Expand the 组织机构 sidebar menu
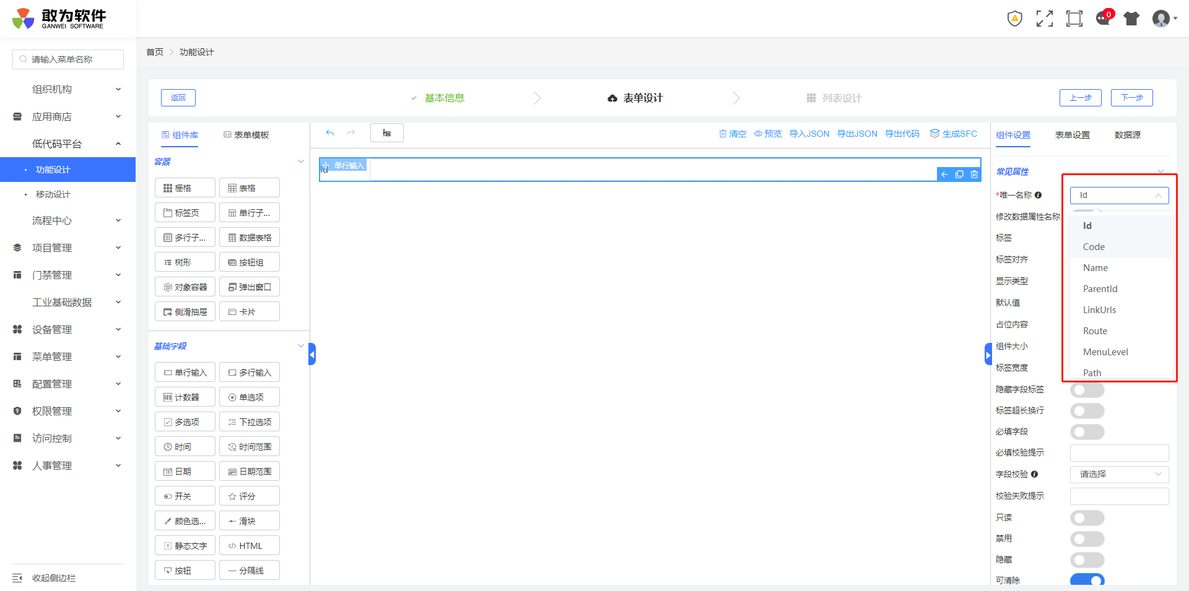This screenshot has height=591, width=1189. tap(68, 89)
